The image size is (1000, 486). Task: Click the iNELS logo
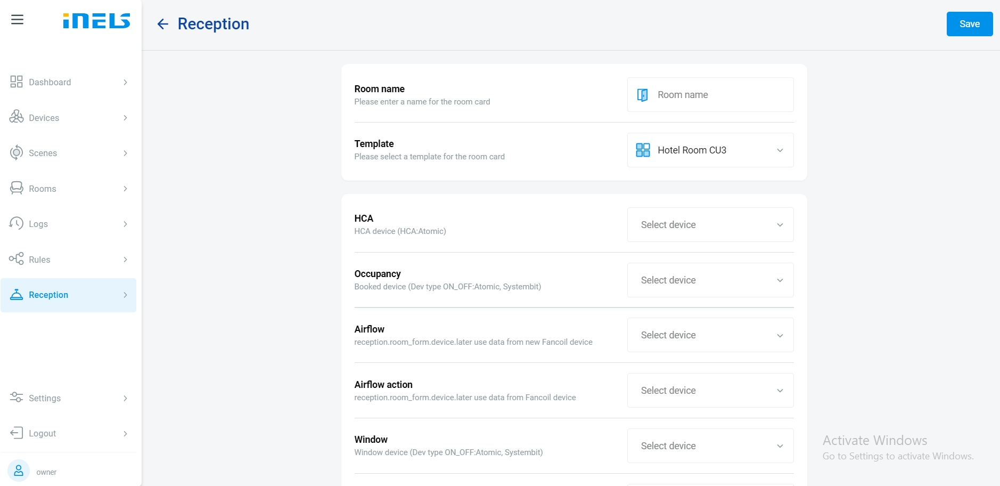coord(96,21)
